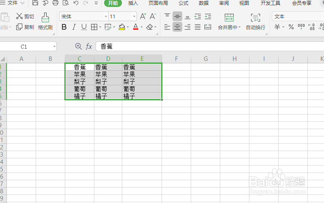Redo the last undone action
Screen dimensions: 324x203
click(85, 3)
